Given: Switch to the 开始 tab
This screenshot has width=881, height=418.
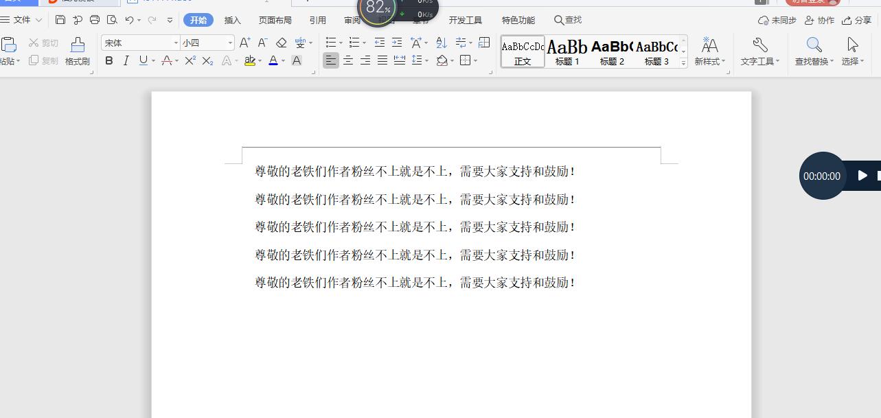Looking at the screenshot, I should [x=198, y=20].
